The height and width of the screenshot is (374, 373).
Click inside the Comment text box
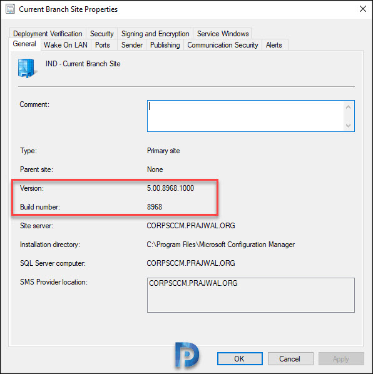(246, 116)
